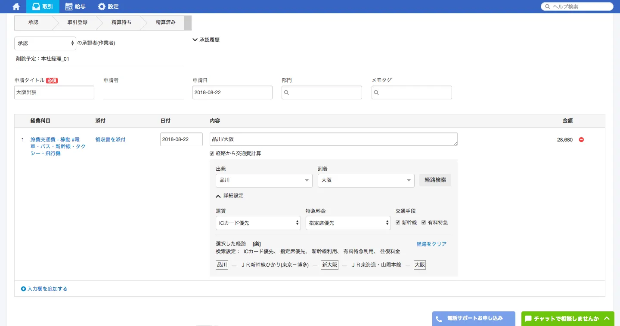Open the 特急料金 指定席優先 dropdown
Viewport: 620px width, 326px height.
click(x=348, y=223)
